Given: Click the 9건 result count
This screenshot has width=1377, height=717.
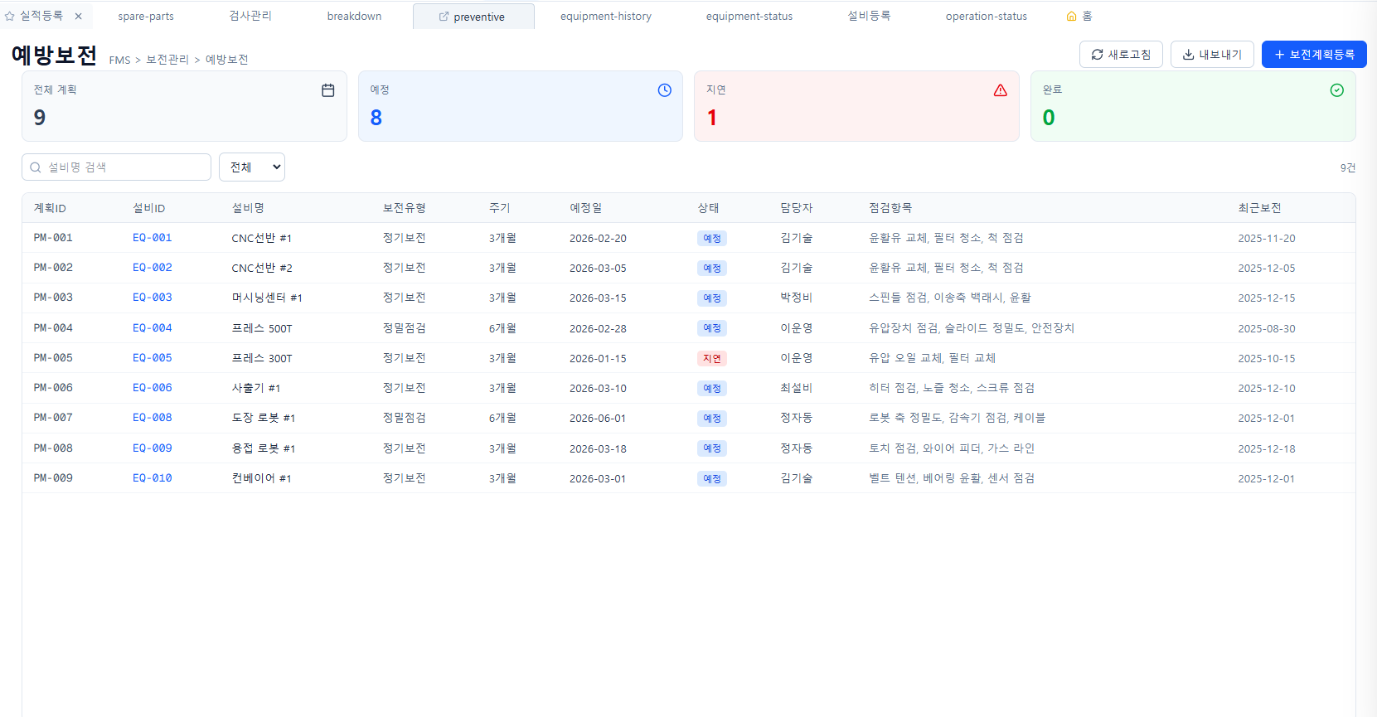Looking at the screenshot, I should tap(1348, 167).
